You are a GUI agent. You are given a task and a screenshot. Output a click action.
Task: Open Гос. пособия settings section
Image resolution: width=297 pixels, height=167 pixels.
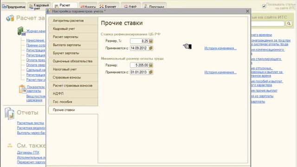point(73,102)
